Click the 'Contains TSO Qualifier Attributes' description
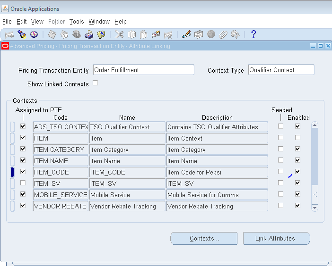This screenshot has width=332, height=266. [217, 127]
